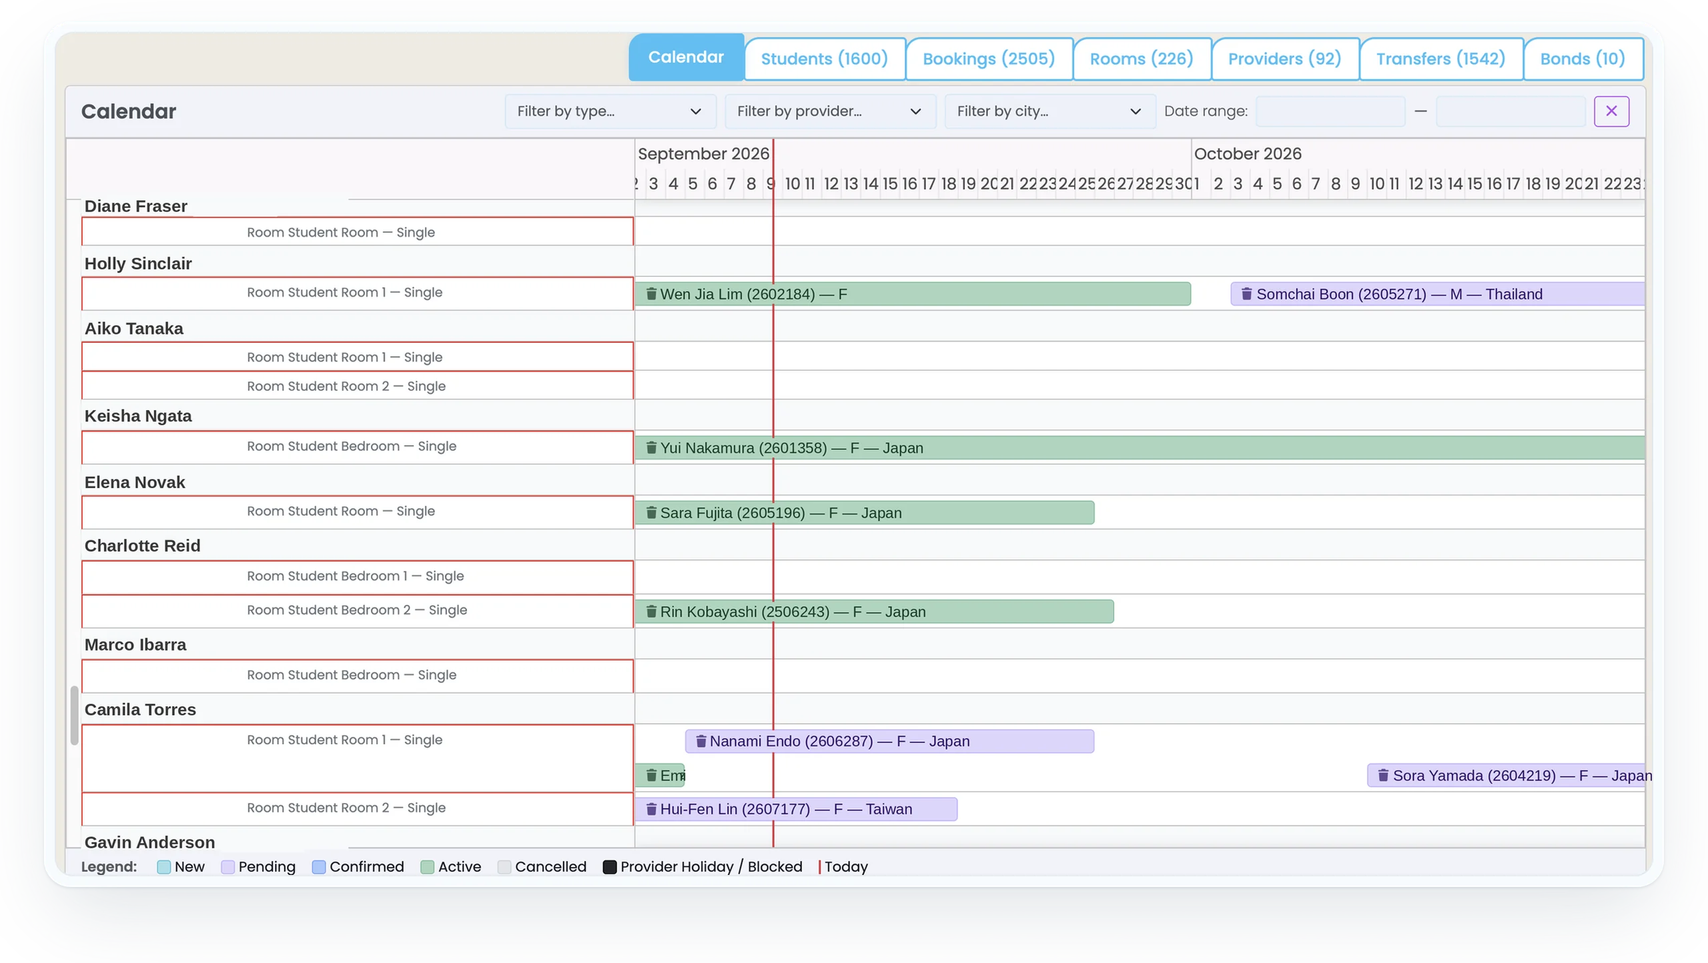Viewport: 1708px width, 963px height.
Task: Open Nanami Endo (2606287) booking bar
Action: [x=889, y=741]
